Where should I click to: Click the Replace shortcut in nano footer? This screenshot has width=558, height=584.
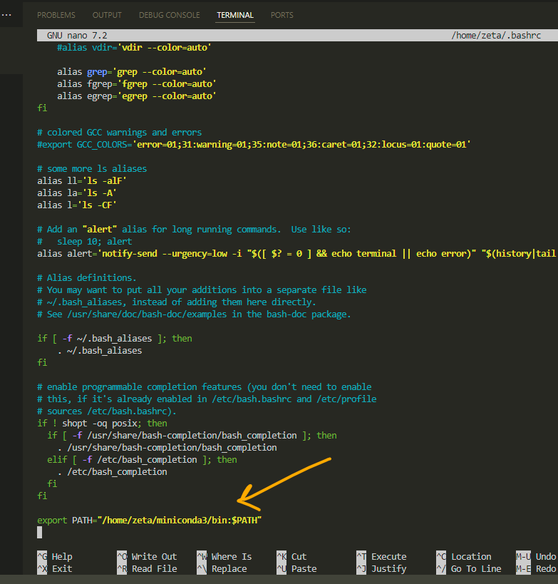tap(229, 569)
